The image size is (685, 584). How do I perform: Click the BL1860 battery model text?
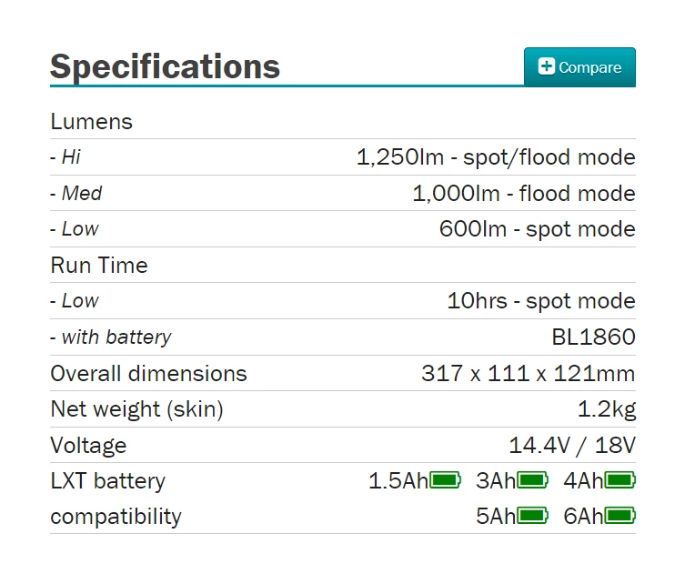click(593, 337)
